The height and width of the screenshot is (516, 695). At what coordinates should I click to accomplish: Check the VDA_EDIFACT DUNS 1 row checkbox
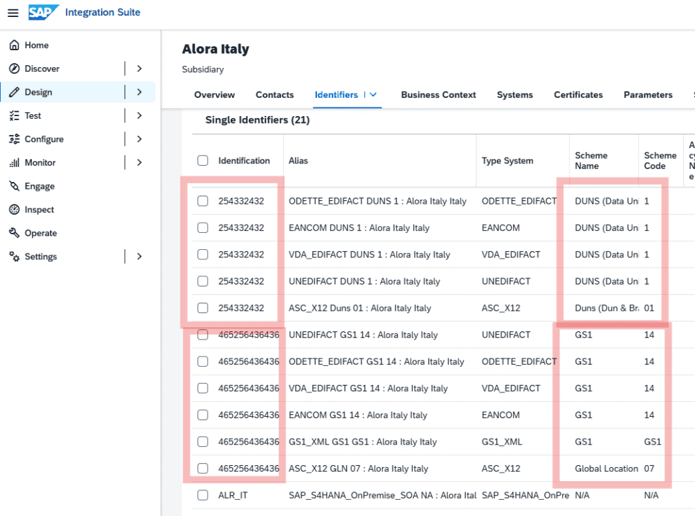pos(202,255)
